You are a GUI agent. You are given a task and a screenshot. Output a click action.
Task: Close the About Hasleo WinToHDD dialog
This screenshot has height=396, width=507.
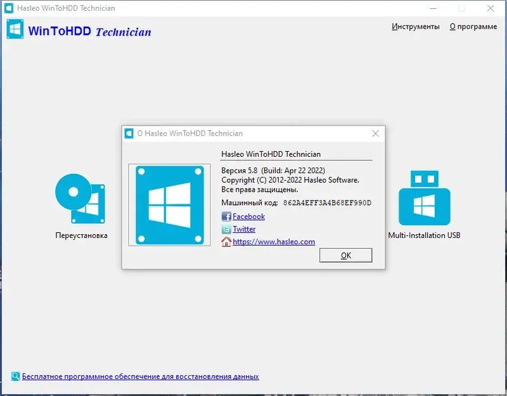(x=375, y=133)
